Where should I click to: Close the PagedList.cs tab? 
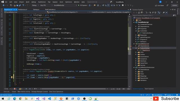coord(16,10)
